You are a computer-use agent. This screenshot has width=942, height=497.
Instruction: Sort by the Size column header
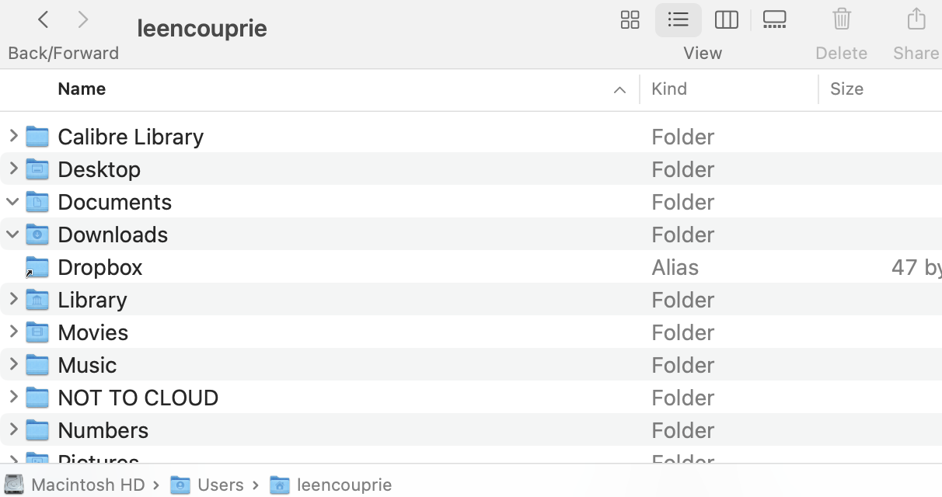tap(846, 89)
